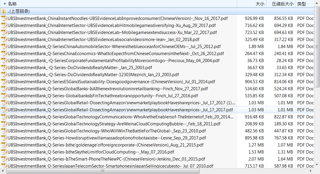Click PDF Doc type in the 1.53 MB row
The height and width of the screenshot is (174, 320).
305,152
